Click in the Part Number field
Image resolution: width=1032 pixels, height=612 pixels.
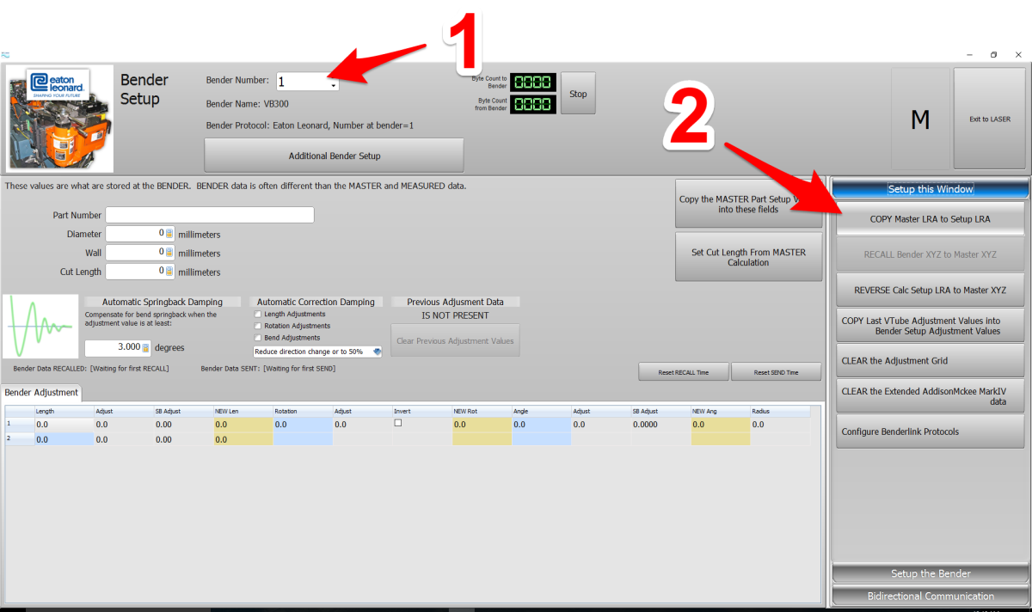click(x=210, y=215)
